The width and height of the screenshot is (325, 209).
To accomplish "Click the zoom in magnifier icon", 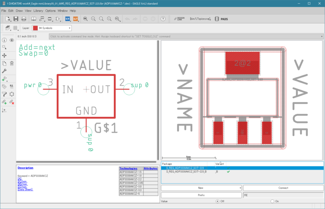I will [93, 19].
